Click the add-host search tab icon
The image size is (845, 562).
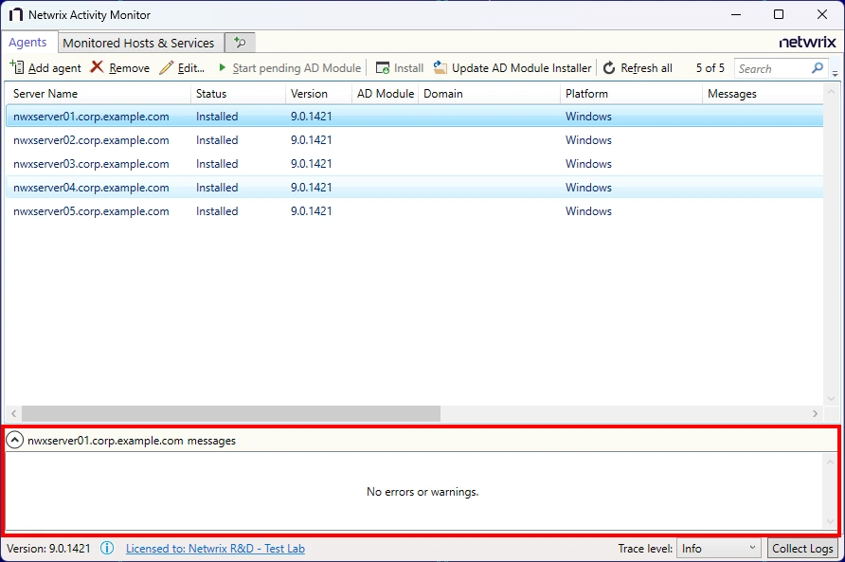240,43
